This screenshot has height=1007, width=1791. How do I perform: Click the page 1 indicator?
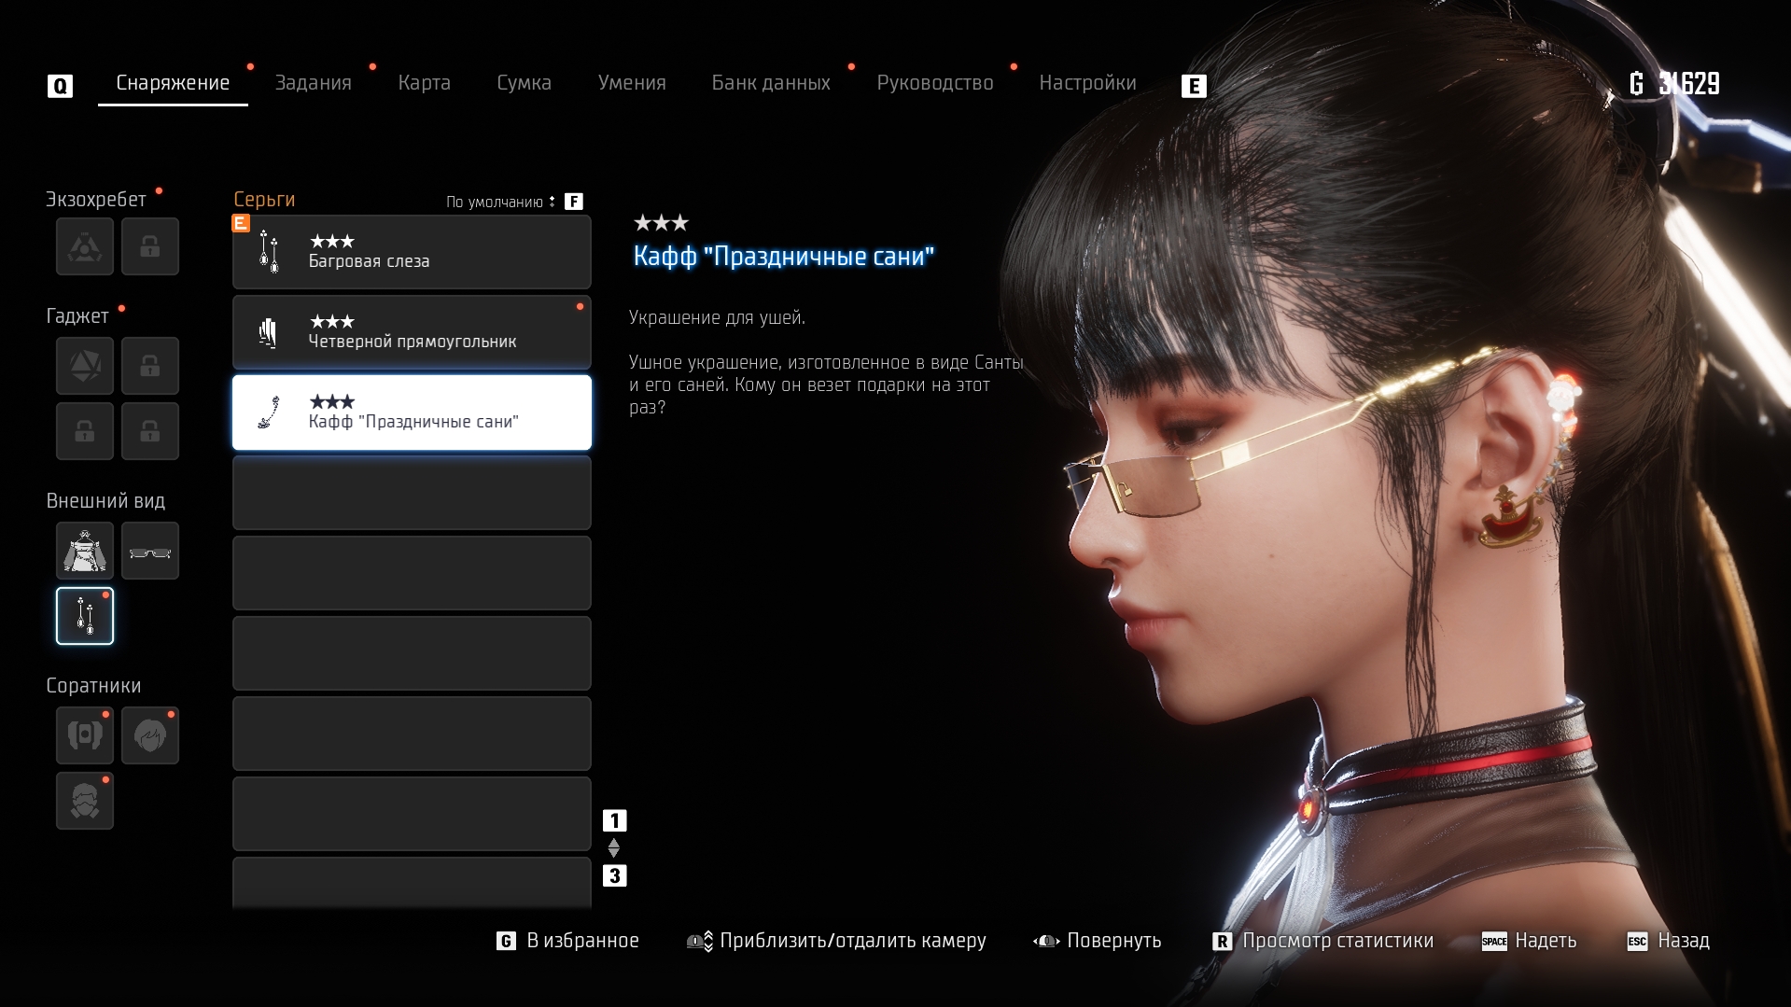click(614, 821)
